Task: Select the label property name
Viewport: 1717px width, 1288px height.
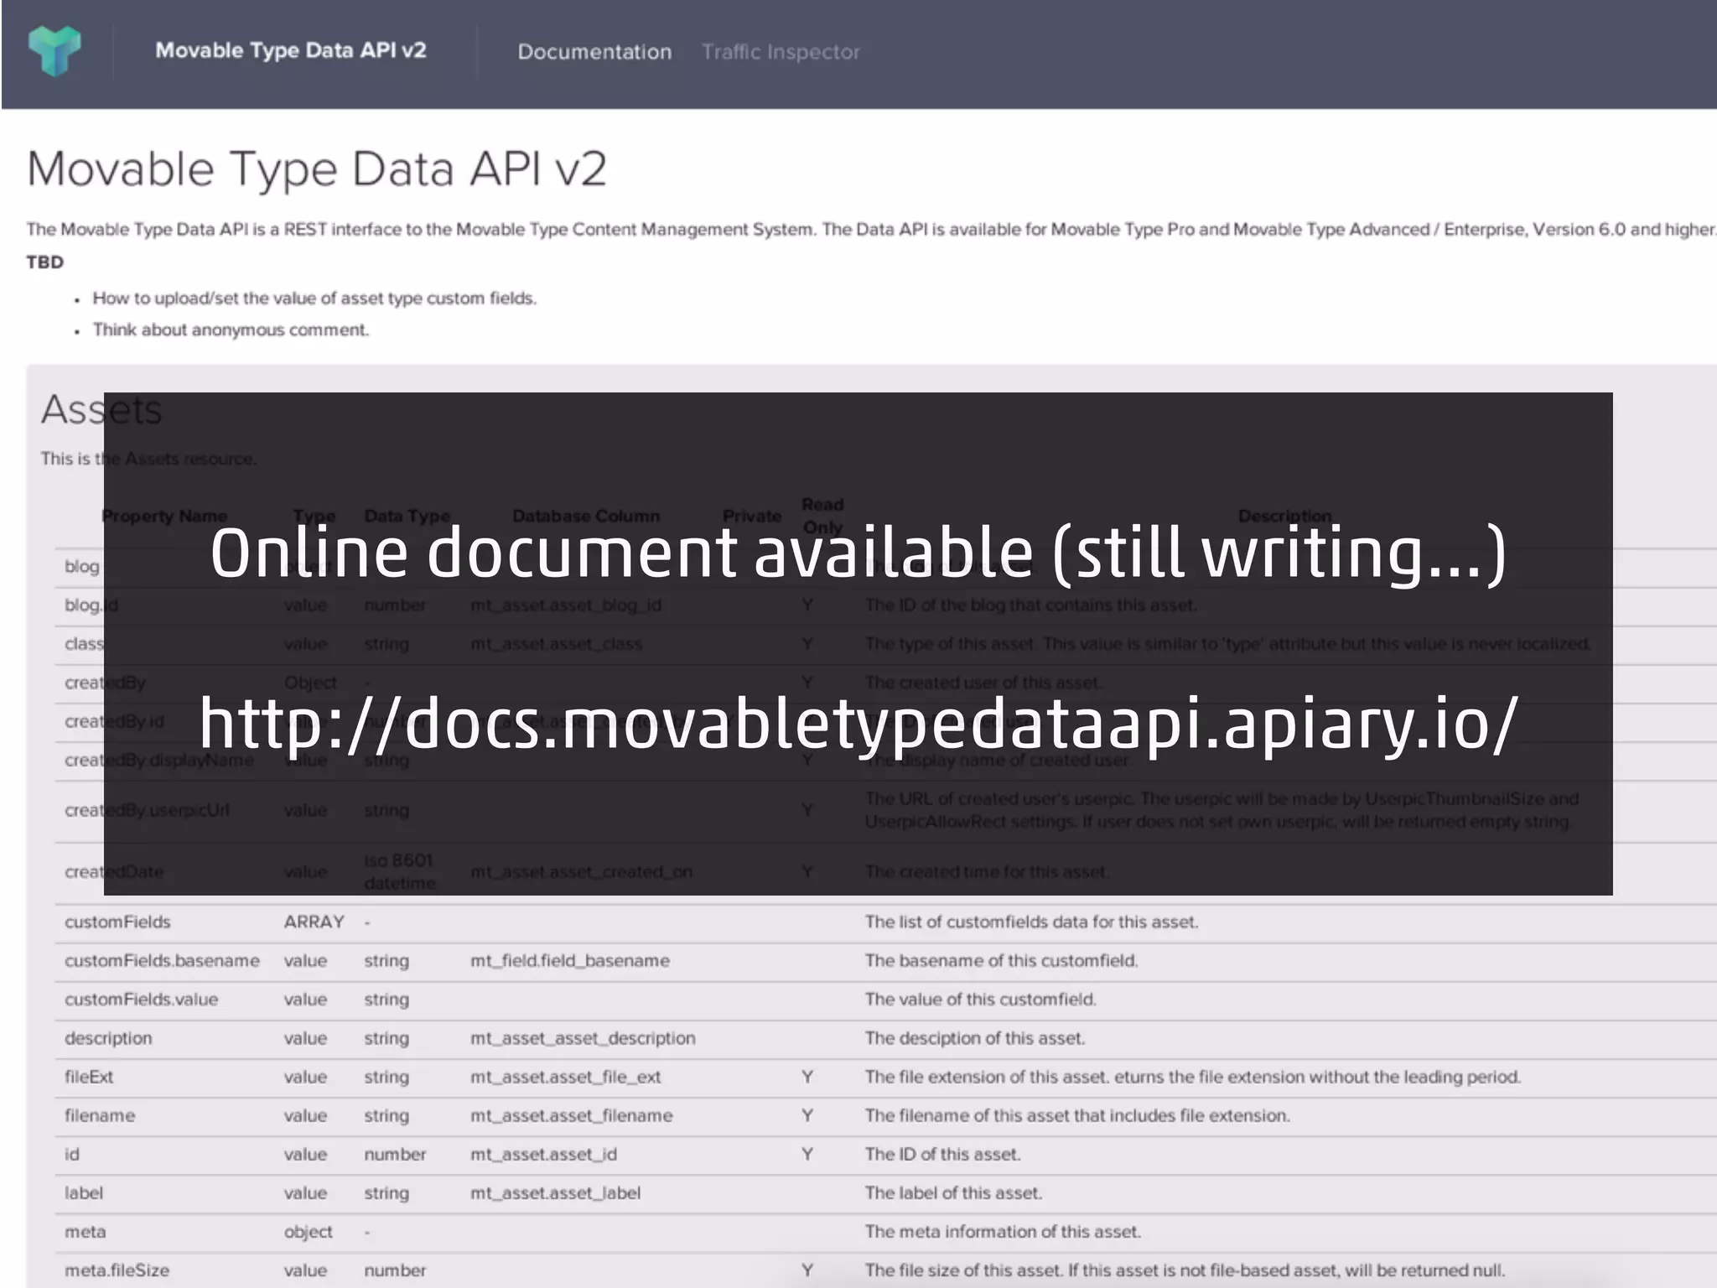Action: coord(84,1192)
